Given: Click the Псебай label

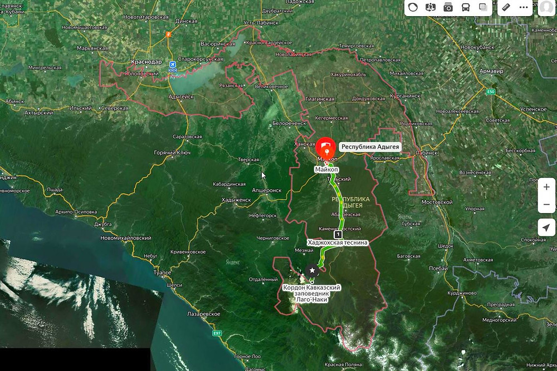Looking at the screenshot, I should (x=438, y=268).
